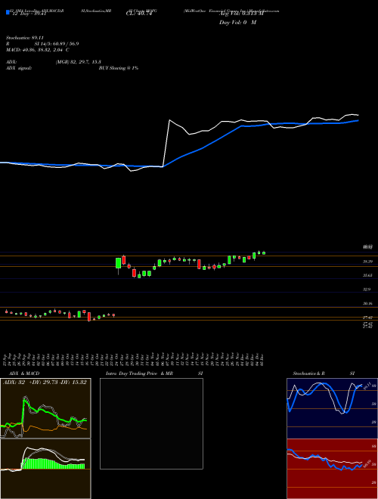The image size is (378, 499).
Task: Click the 'Stochastics & R' panel title
Action: (309, 373)
